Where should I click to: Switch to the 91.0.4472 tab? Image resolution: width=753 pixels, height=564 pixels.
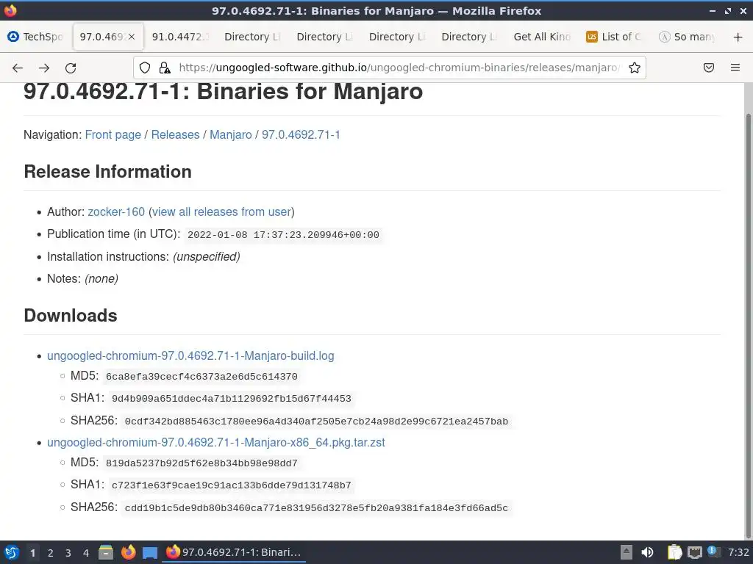[181, 37]
